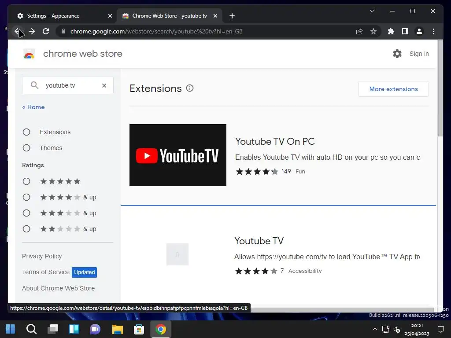Click the Chrome icon on the taskbar
This screenshot has height=338, width=451.
point(160,329)
